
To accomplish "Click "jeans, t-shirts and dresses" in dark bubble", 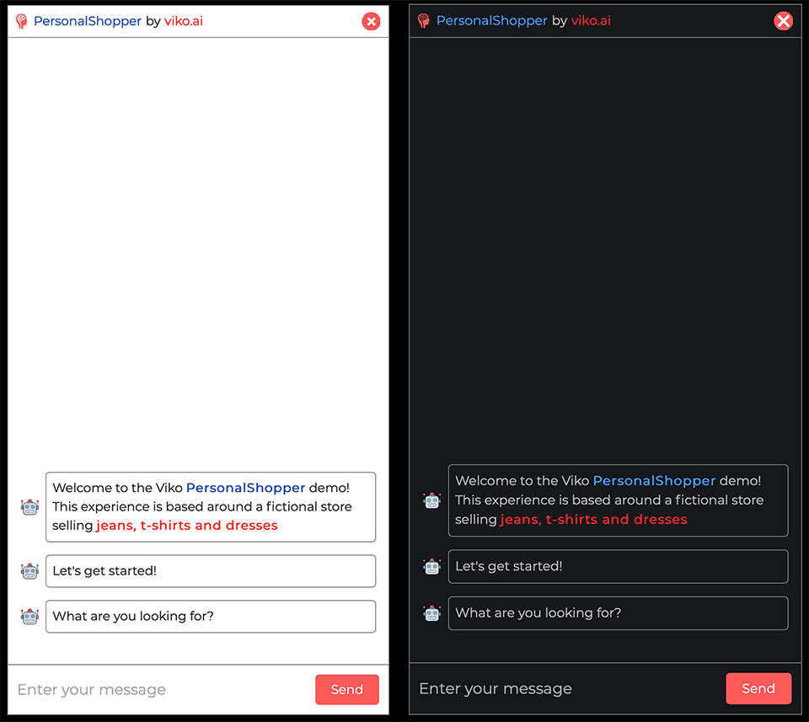I will pyautogui.click(x=594, y=519).
